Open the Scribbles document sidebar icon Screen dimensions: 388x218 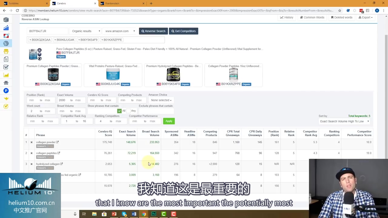click(6, 59)
